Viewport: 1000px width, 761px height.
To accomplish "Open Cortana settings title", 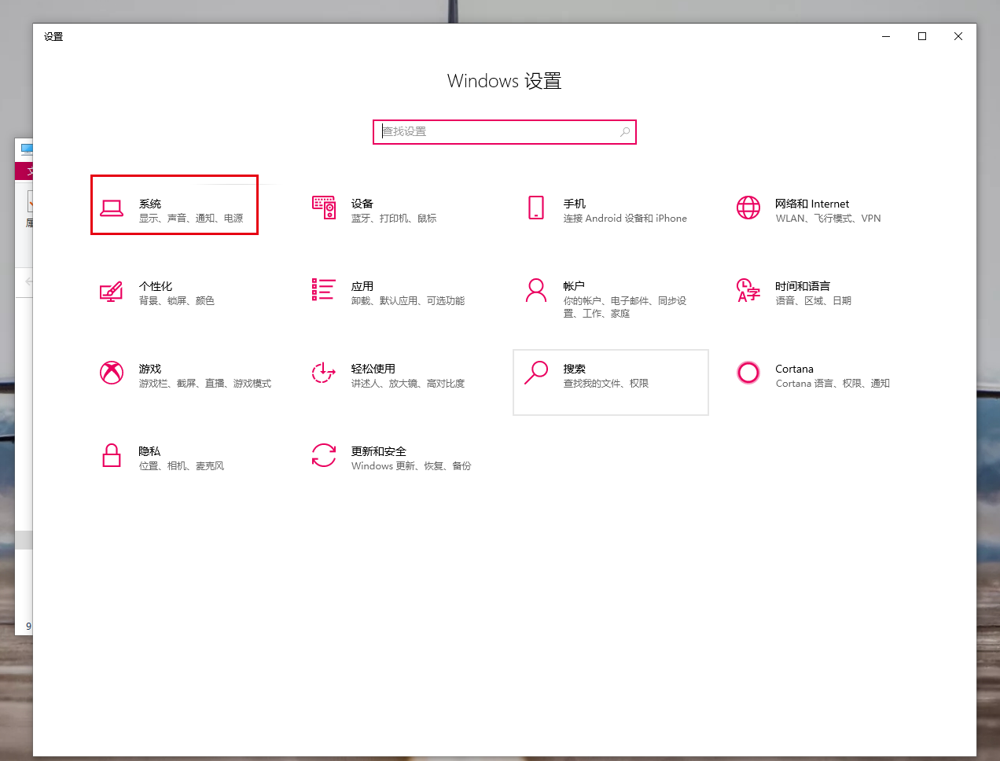I will (794, 369).
